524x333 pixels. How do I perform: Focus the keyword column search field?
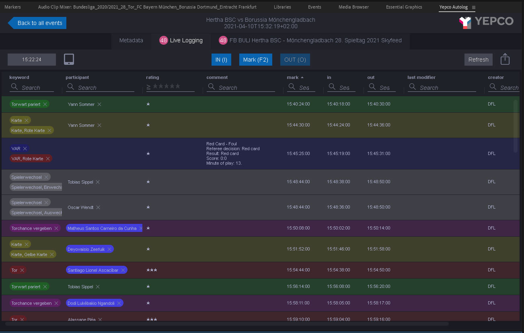tap(32, 87)
